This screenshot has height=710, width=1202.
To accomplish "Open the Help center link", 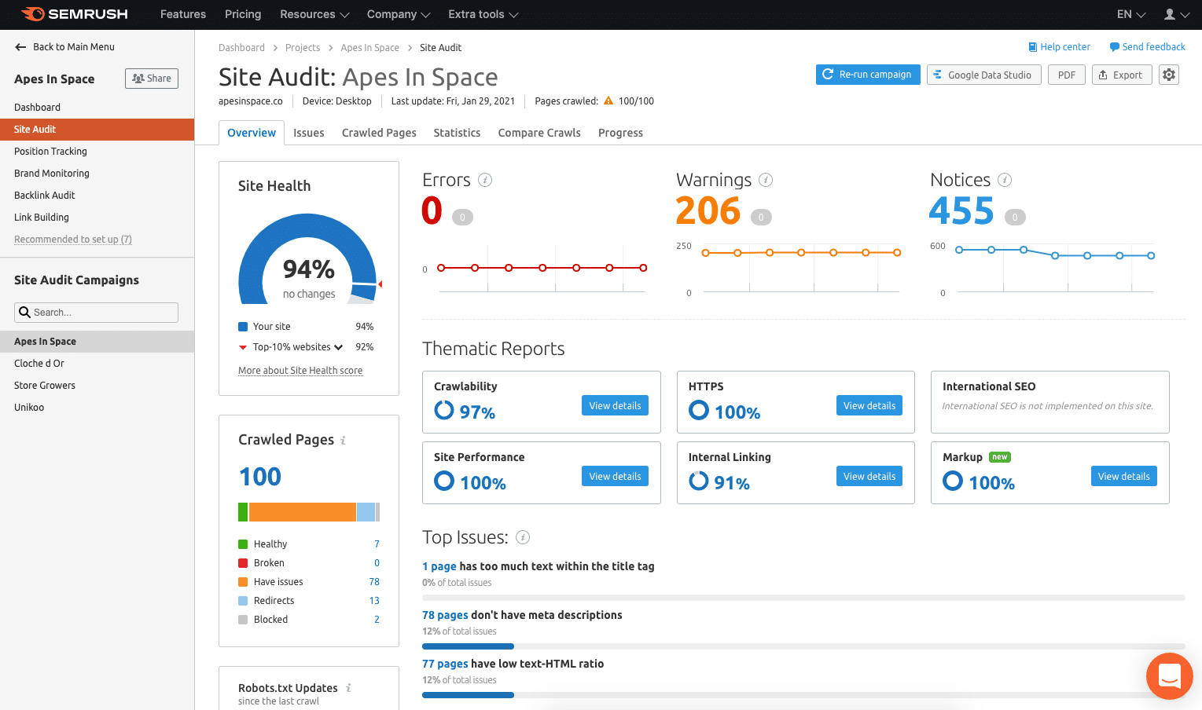I will [1059, 47].
